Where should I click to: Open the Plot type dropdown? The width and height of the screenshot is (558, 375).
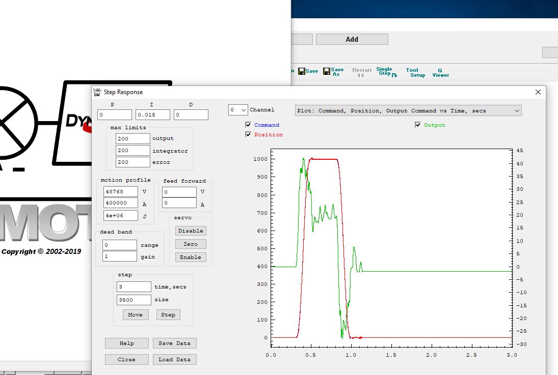click(408, 110)
